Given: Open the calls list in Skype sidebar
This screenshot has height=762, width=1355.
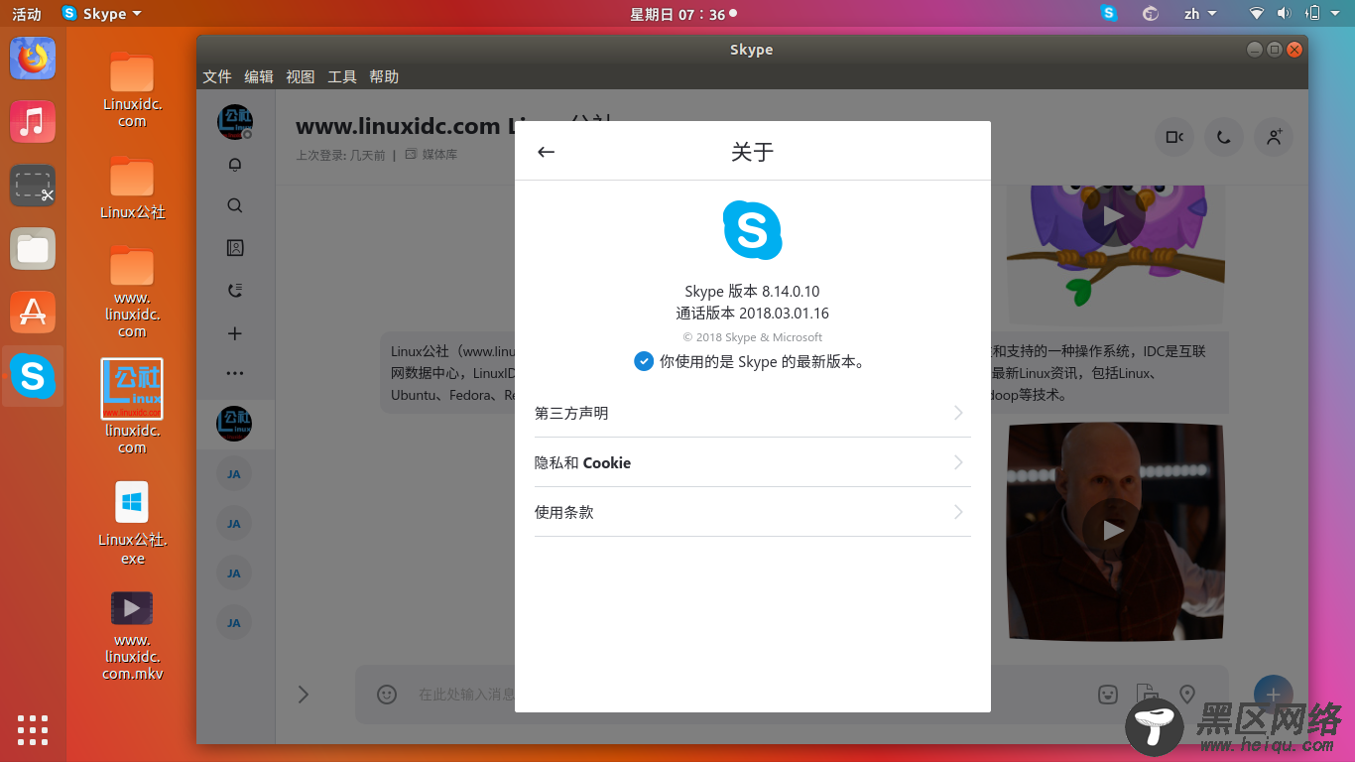Looking at the screenshot, I should pyautogui.click(x=235, y=291).
